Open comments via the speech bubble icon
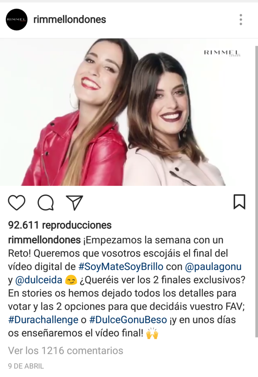Screen dimensions: 258x377 click(x=46, y=202)
